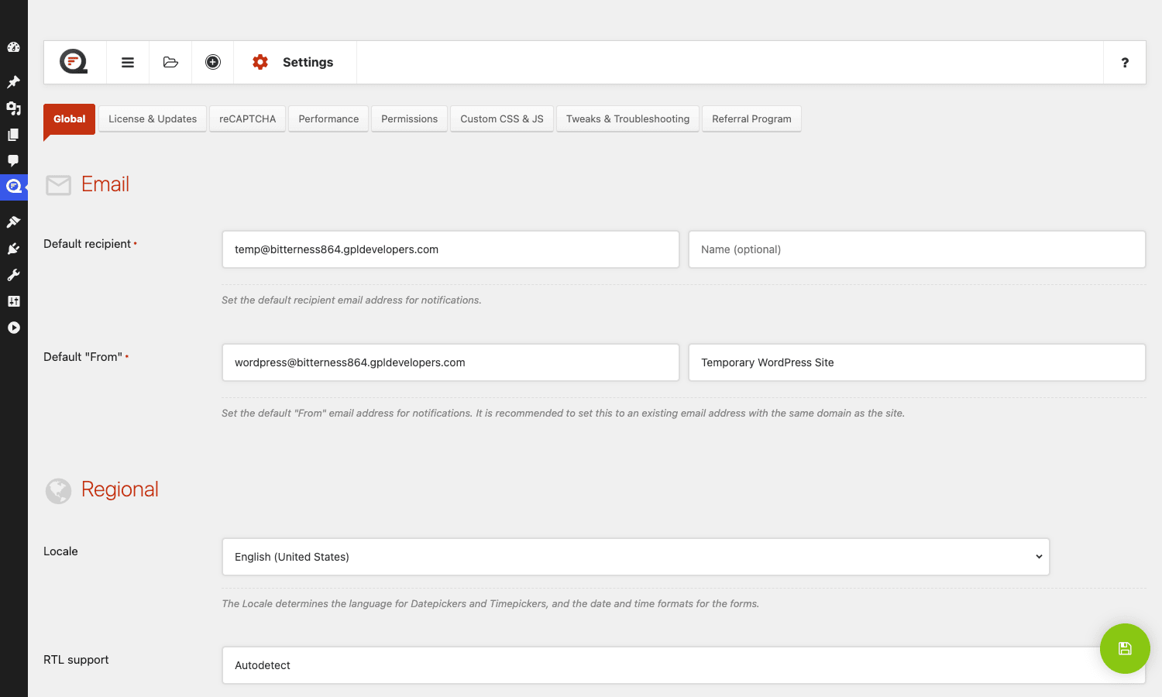This screenshot has height=697, width=1162.
Task: Click the red Settings gear icon
Action: tap(260, 62)
